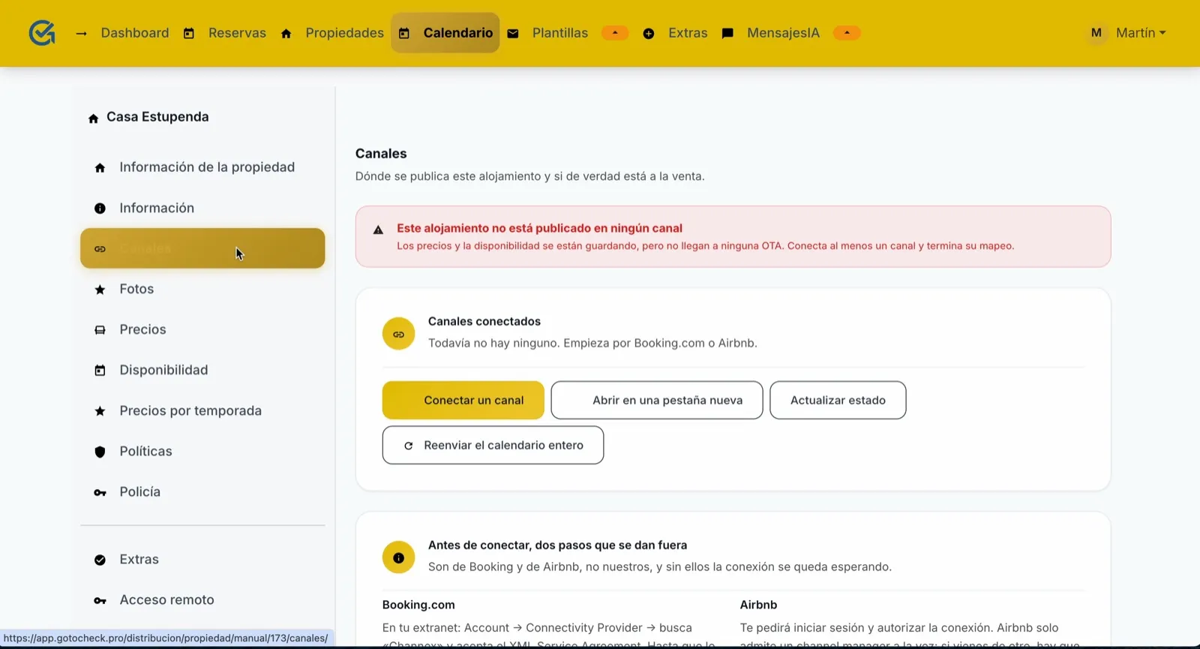The image size is (1200, 649).
Task: Open Acceso remoto in sidebar
Action: pyautogui.click(x=202, y=600)
